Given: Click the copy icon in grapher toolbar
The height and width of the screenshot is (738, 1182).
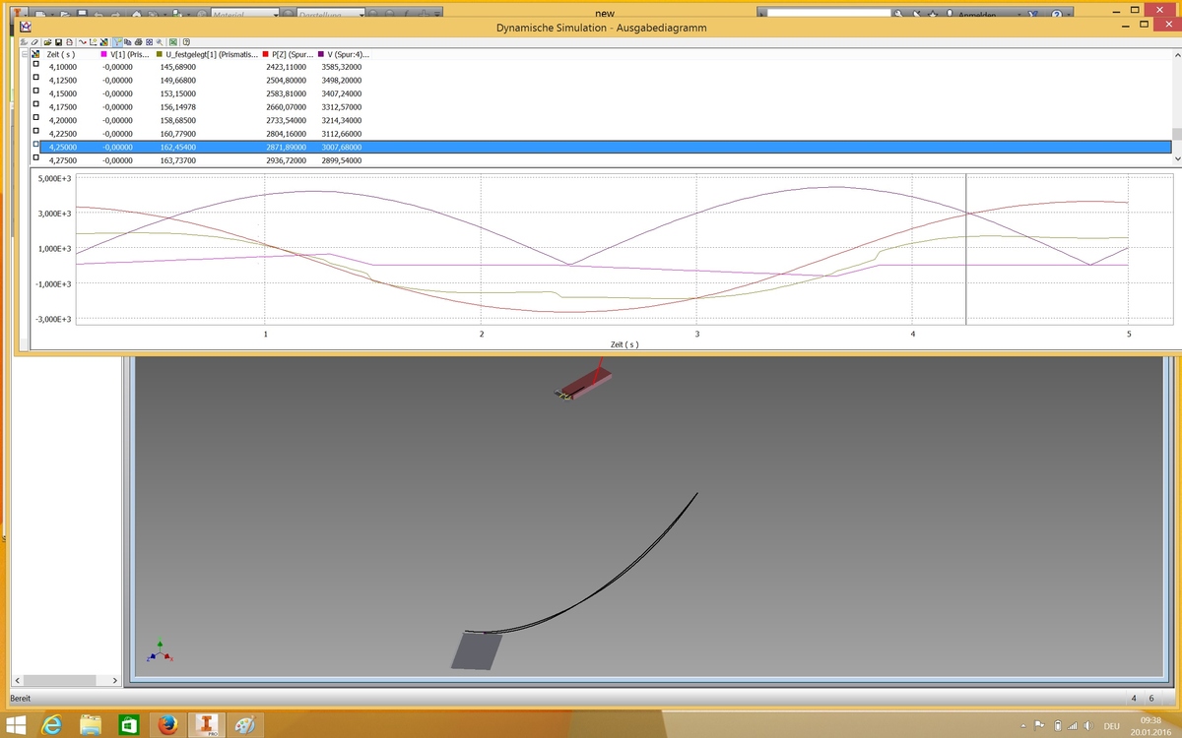Looking at the screenshot, I should (x=128, y=42).
